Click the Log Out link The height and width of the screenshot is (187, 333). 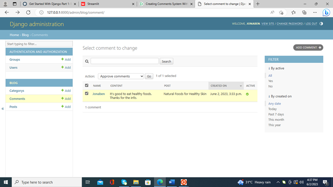click(x=311, y=24)
